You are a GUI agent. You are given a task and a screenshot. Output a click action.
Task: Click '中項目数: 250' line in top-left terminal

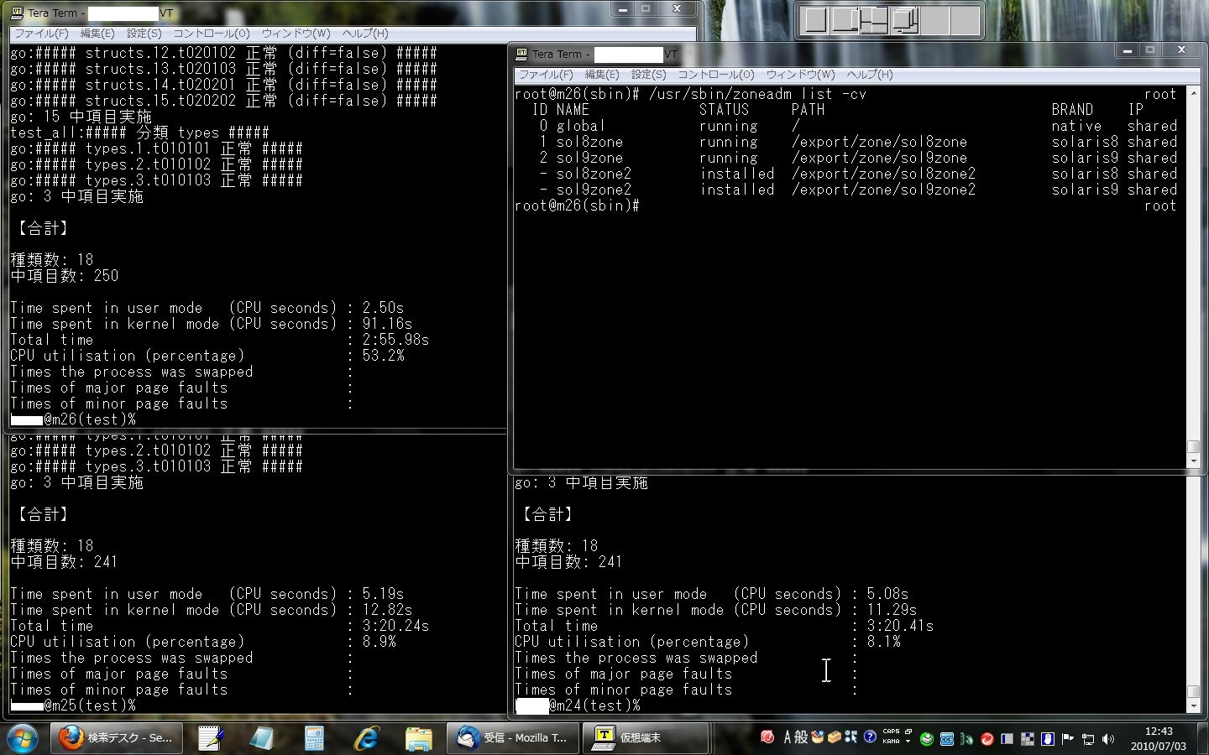pyautogui.click(x=65, y=276)
